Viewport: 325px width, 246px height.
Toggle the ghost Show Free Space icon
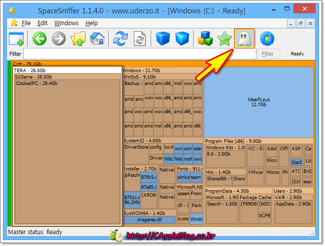point(244,39)
